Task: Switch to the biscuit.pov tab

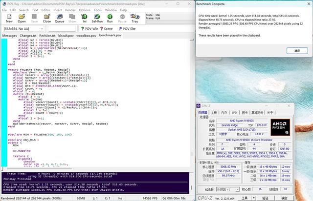Action: (x=66, y=36)
